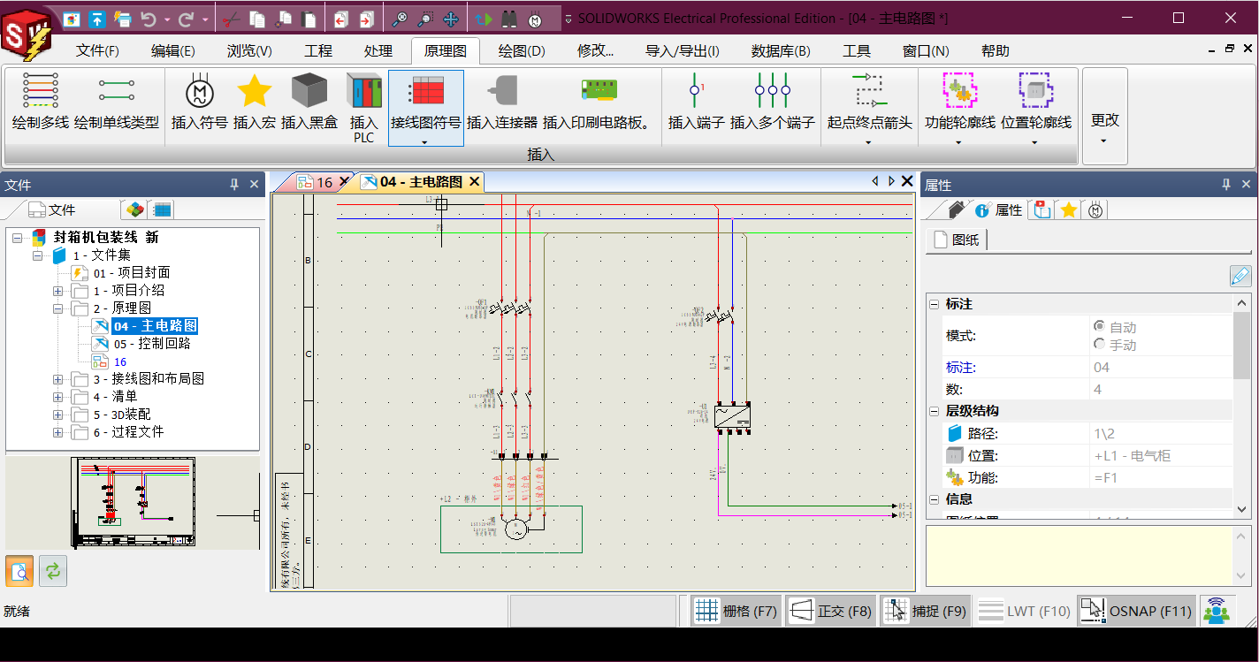This screenshot has width=1259, height=662.
Task: Expand the 4 - 清单 folder
Action: click(x=57, y=397)
